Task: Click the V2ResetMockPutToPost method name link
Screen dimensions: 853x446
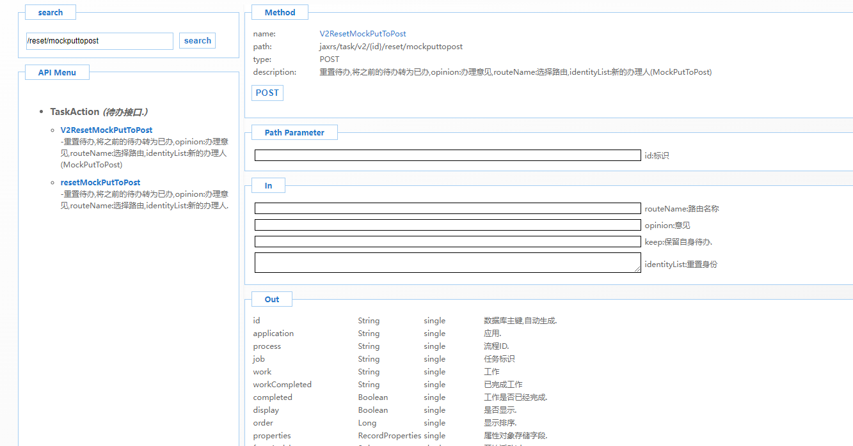Action: pos(362,34)
